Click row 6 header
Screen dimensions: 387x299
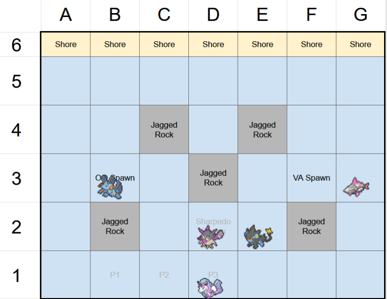[x=17, y=45]
